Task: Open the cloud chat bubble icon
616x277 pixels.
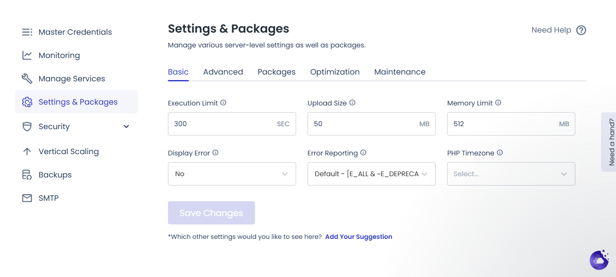Action: click(599, 260)
